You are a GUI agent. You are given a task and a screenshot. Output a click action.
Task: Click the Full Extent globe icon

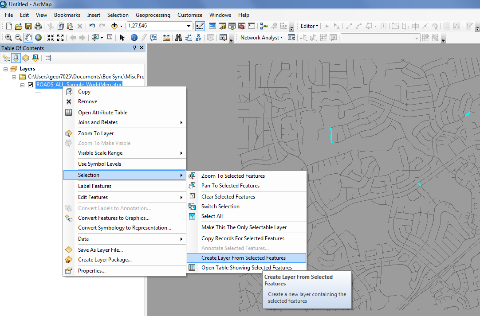pyautogui.click(x=38, y=37)
